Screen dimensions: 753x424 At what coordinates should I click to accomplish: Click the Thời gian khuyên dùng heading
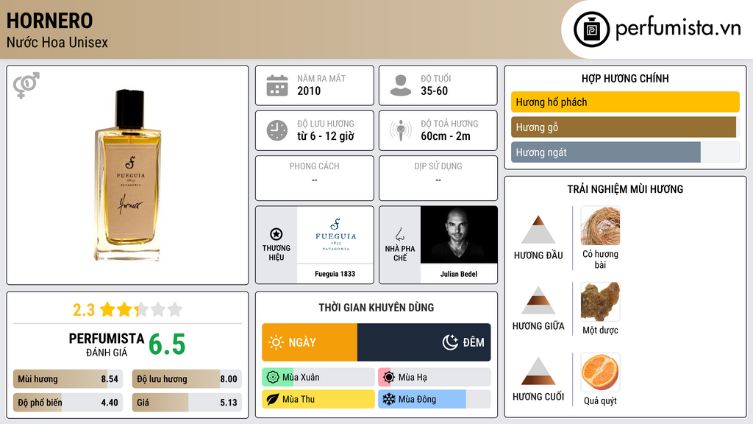(x=376, y=308)
